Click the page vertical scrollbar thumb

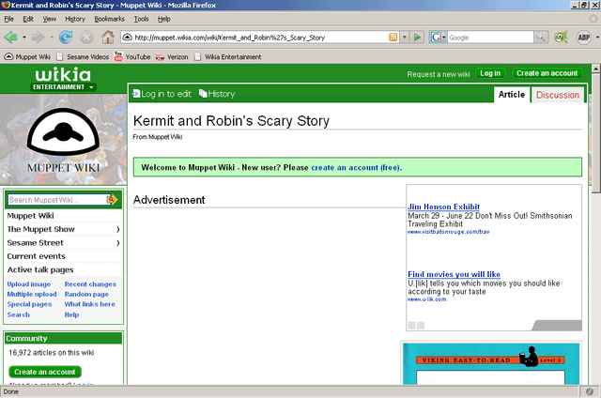pos(595,134)
